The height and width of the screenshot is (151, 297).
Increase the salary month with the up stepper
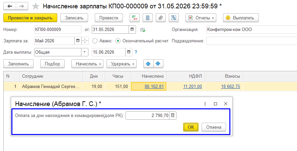click(85, 39)
